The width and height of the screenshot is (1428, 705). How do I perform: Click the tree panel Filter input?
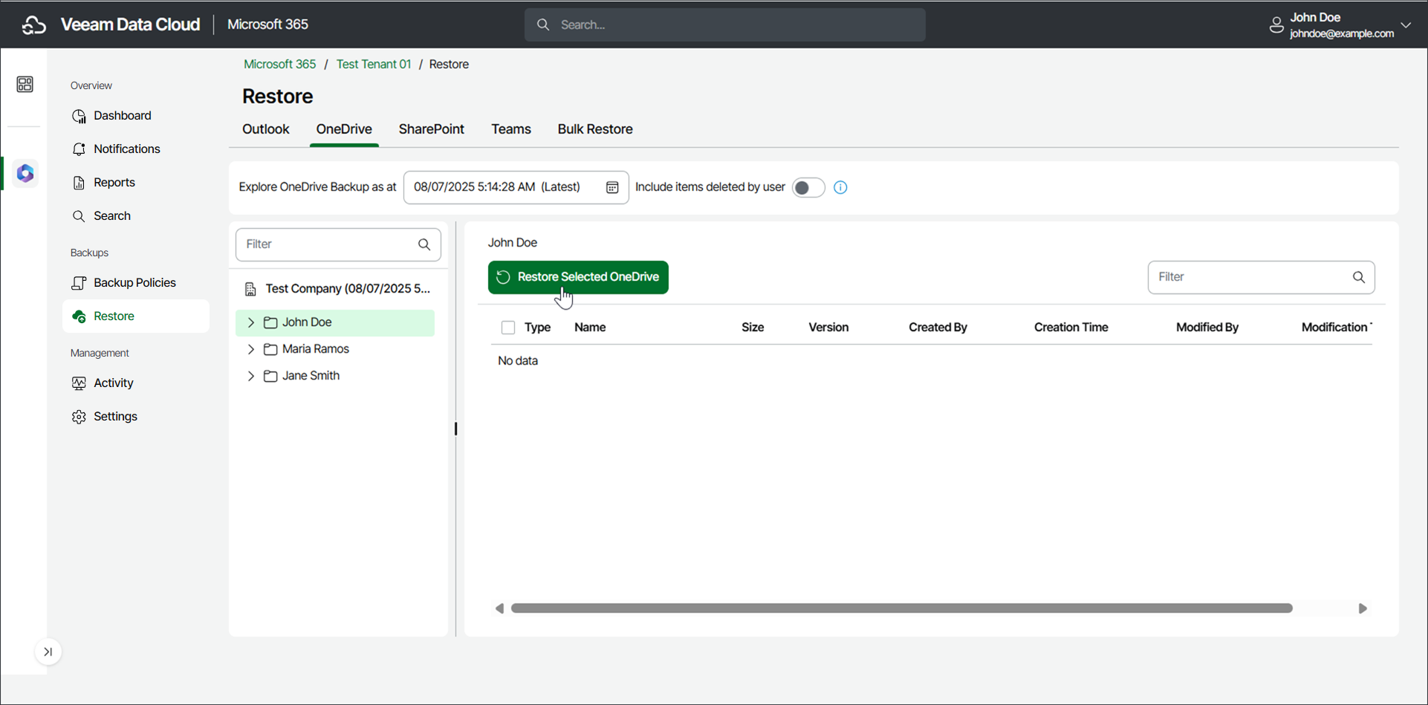[x=338, y=244]
